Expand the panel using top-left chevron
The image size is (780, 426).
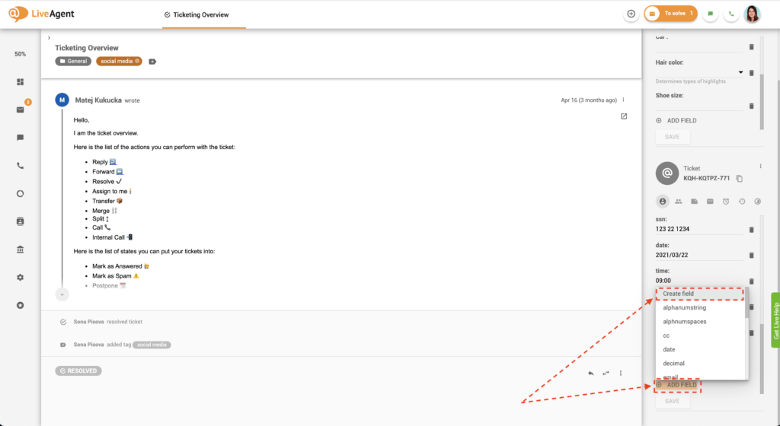pos(49,37)
